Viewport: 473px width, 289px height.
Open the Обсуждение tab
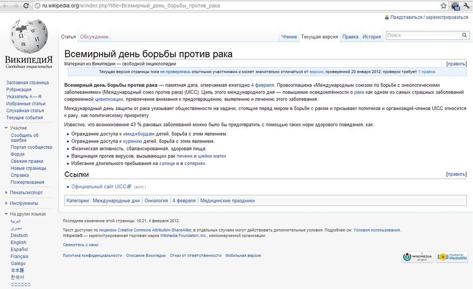click(x=94, y=36)
